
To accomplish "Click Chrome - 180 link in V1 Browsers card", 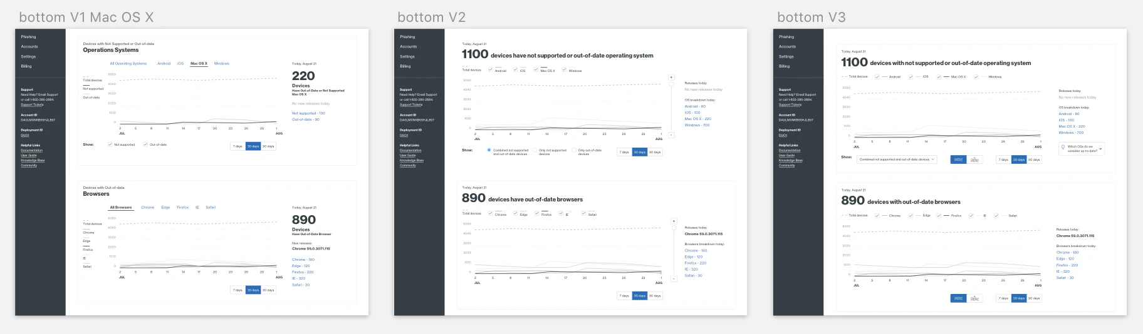I will [x=303, y=260].
